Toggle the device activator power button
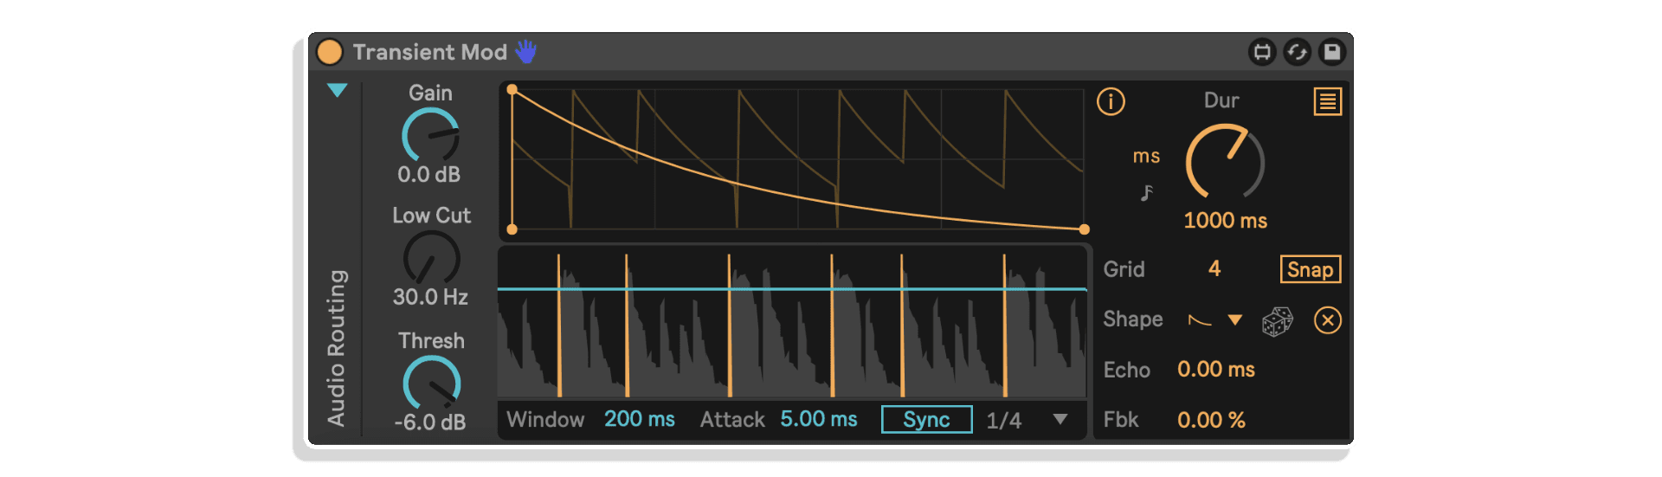 pyautogui.click(x=330, y=52)
